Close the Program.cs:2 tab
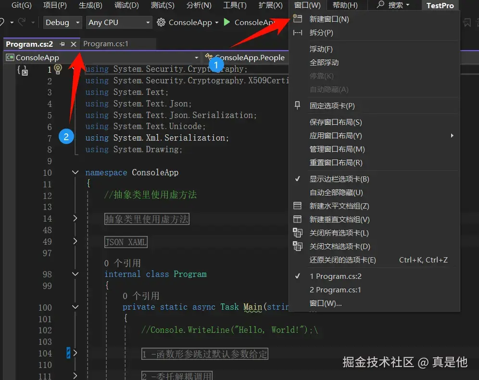479x380 pixels. click(73, 44)
